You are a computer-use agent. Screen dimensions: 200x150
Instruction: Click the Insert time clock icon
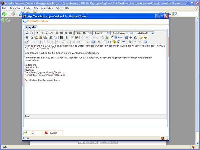[x=131, y=37]
